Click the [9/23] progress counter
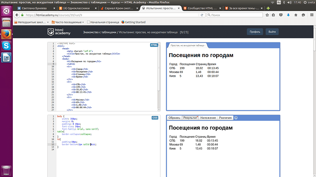Image resolution: width=316 pixels, height=177 pixels. pos(184,32)
